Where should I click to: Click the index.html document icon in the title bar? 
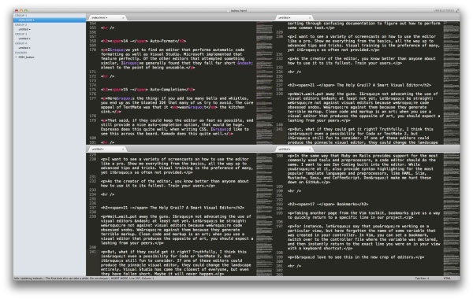229,10
